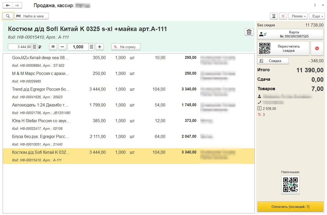The image size is (327, 215).
Task: Open price calculator keypad icon
Action: (x=34, y=47)
